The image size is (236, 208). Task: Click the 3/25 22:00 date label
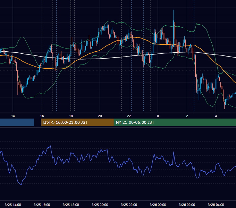pyautogui.click(x=129, y=205)
